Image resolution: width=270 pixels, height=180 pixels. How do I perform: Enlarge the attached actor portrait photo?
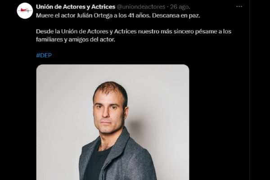coord(112,122)
